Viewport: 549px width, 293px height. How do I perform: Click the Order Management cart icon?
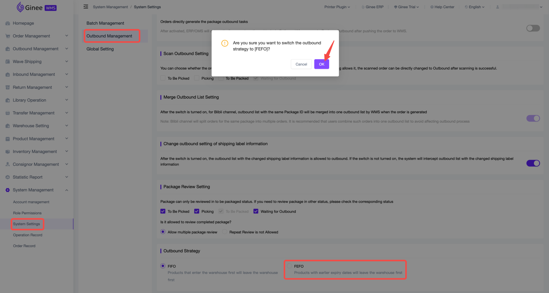click(8, 36)
